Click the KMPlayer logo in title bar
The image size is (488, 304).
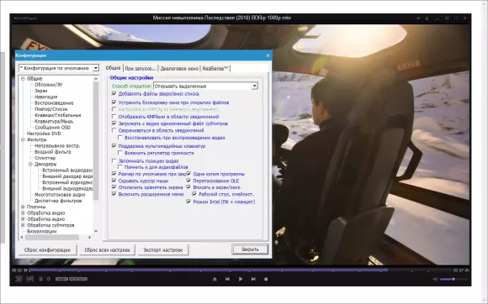click(x=25, y=18)
